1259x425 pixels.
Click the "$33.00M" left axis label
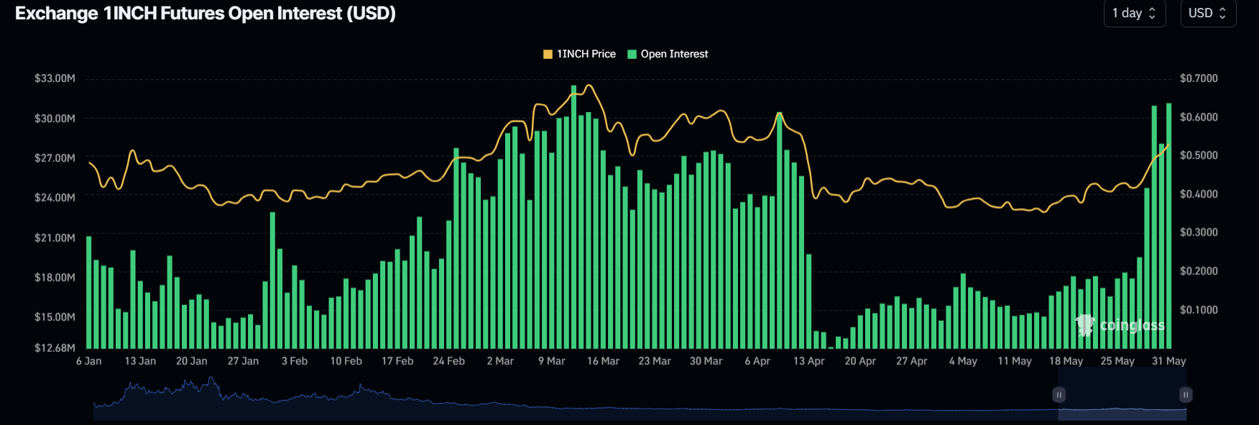click(x=55, y=78)
